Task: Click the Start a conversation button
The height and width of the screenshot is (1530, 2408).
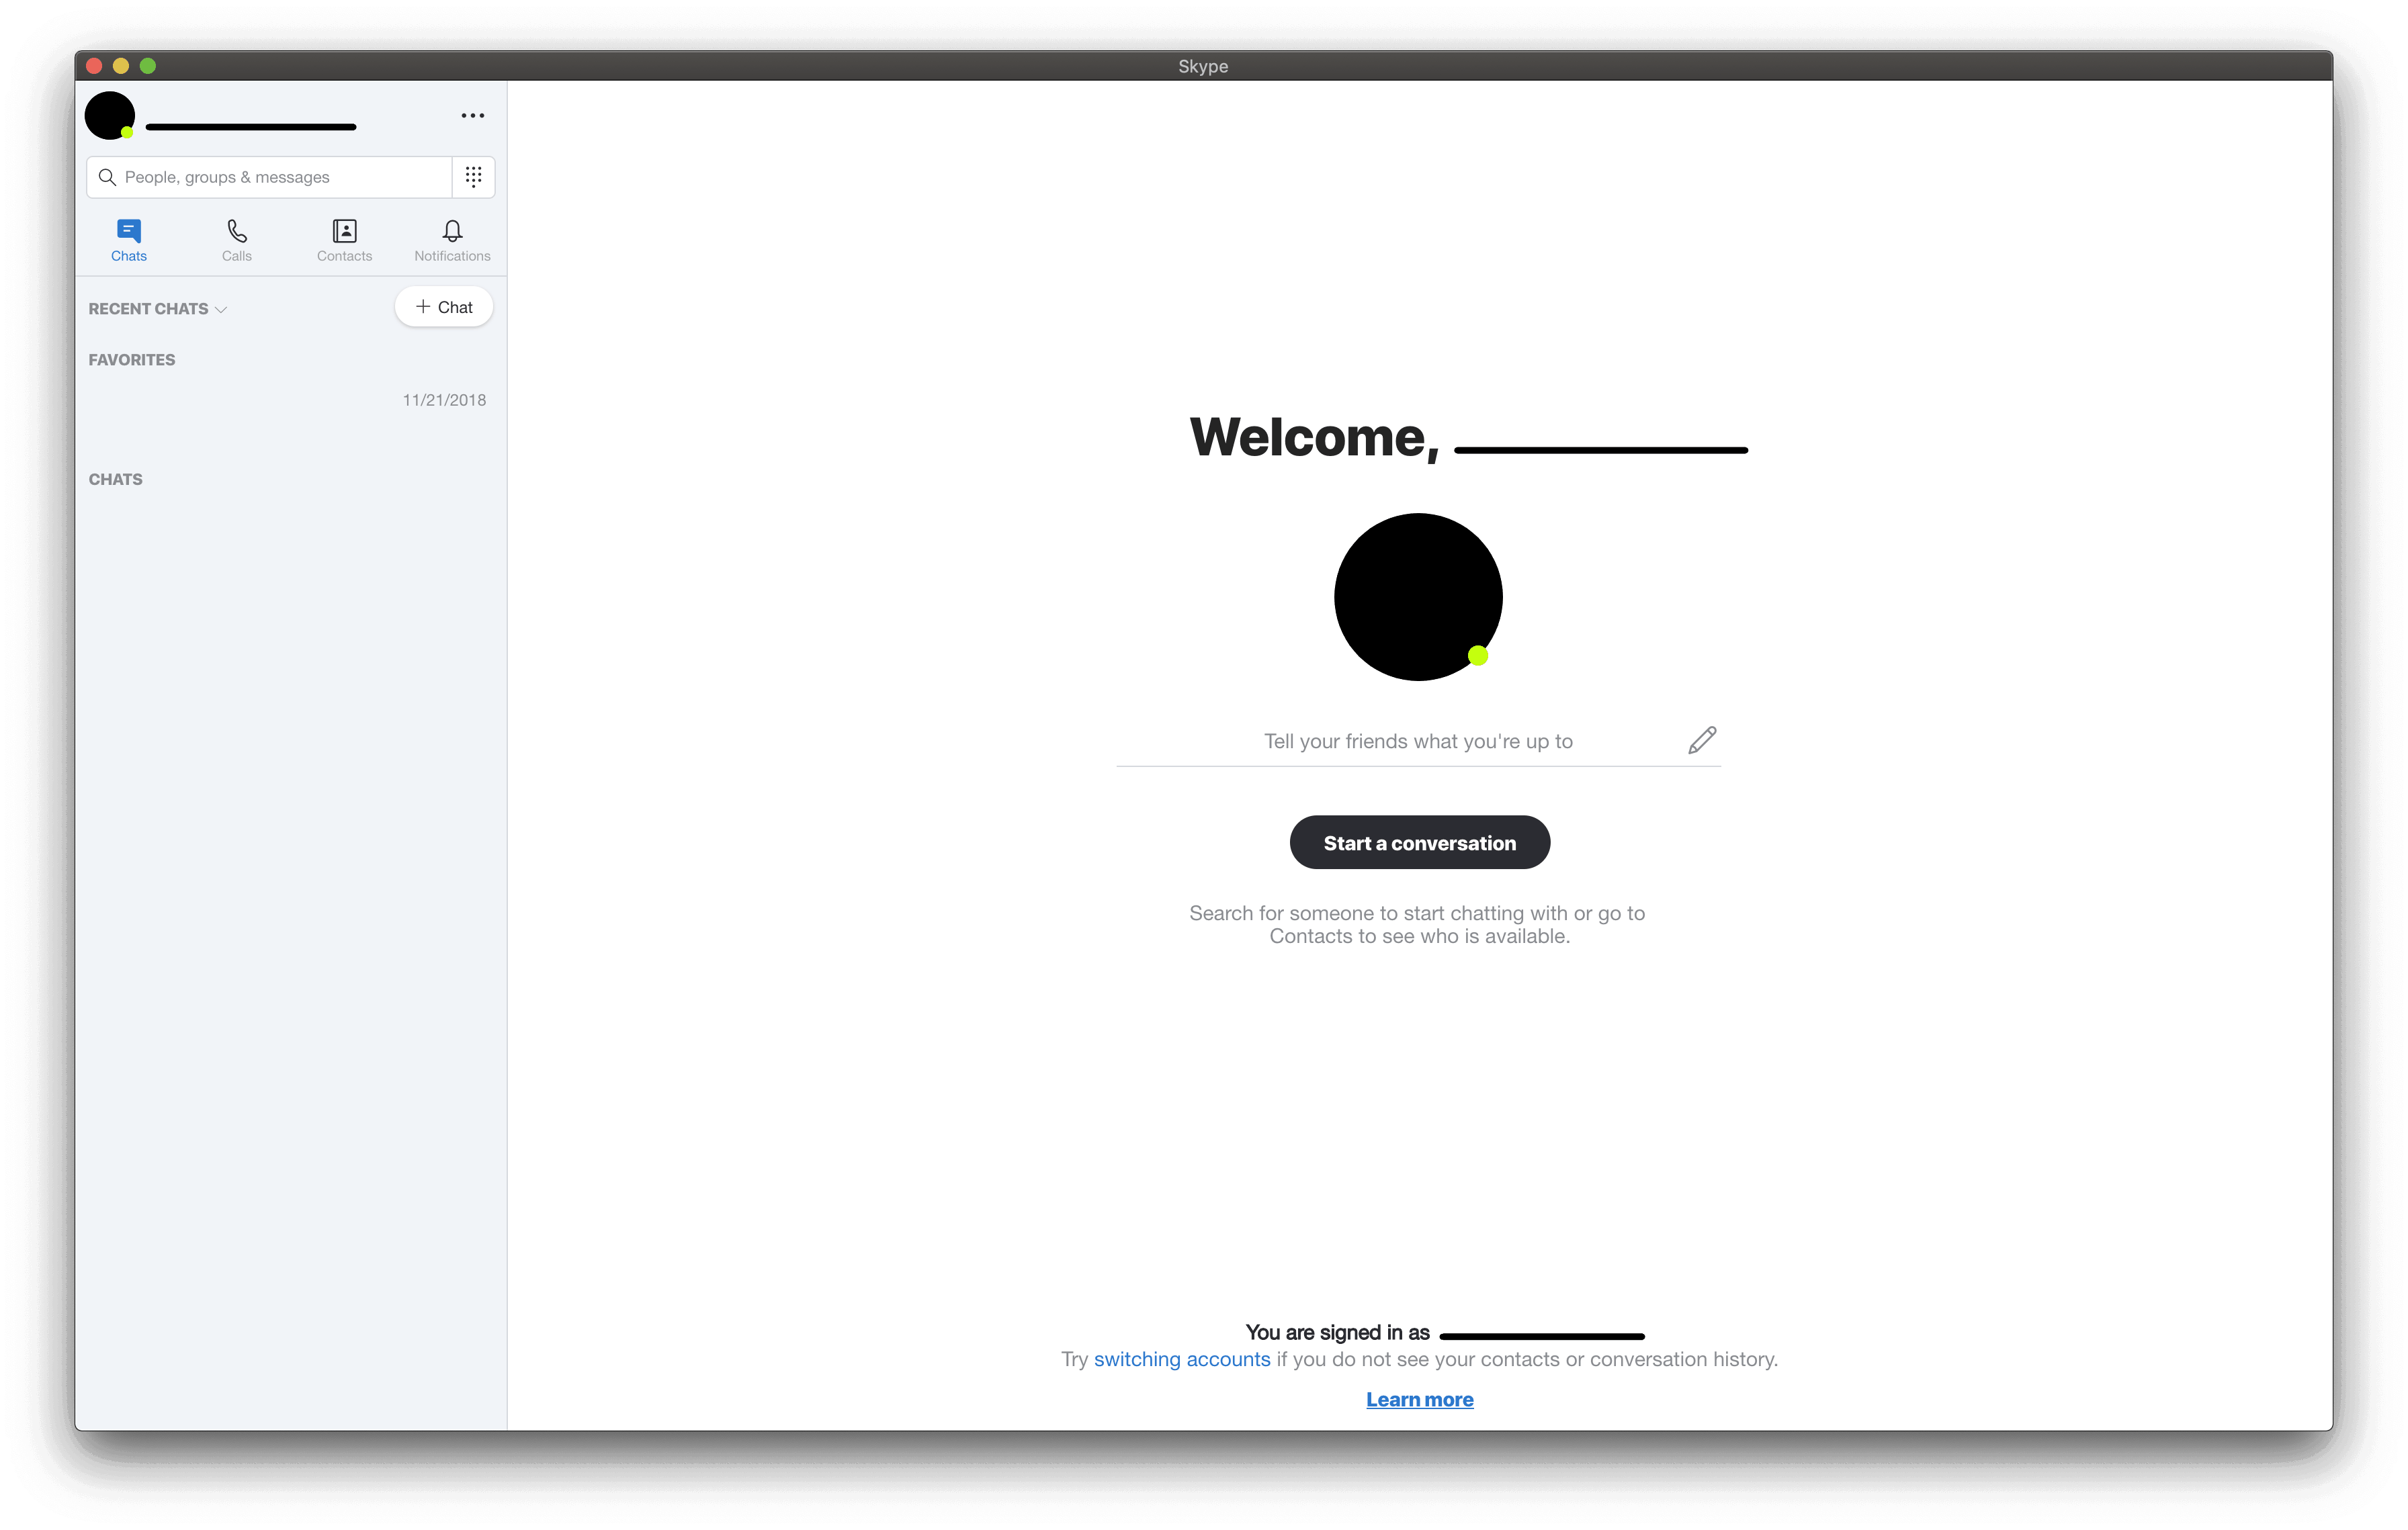Action: coord(1420,842)
